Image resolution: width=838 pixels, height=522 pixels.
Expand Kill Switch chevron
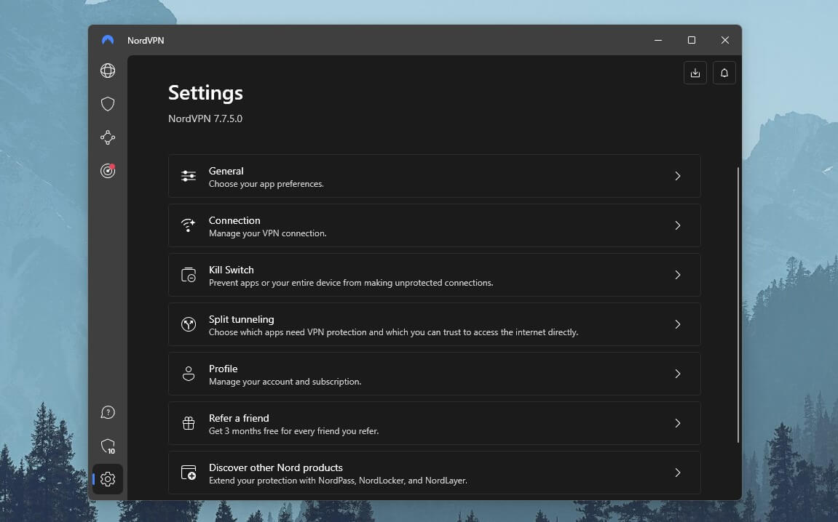click(x=678, y=275)
